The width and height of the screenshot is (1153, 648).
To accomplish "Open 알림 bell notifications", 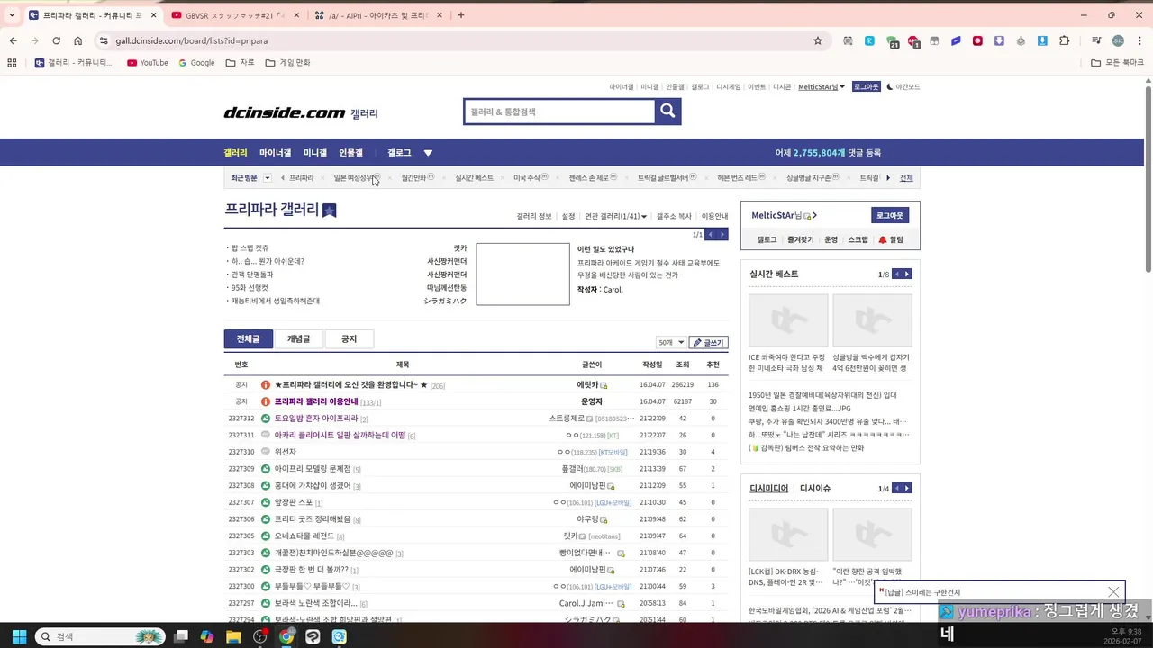I will [890, 240].
